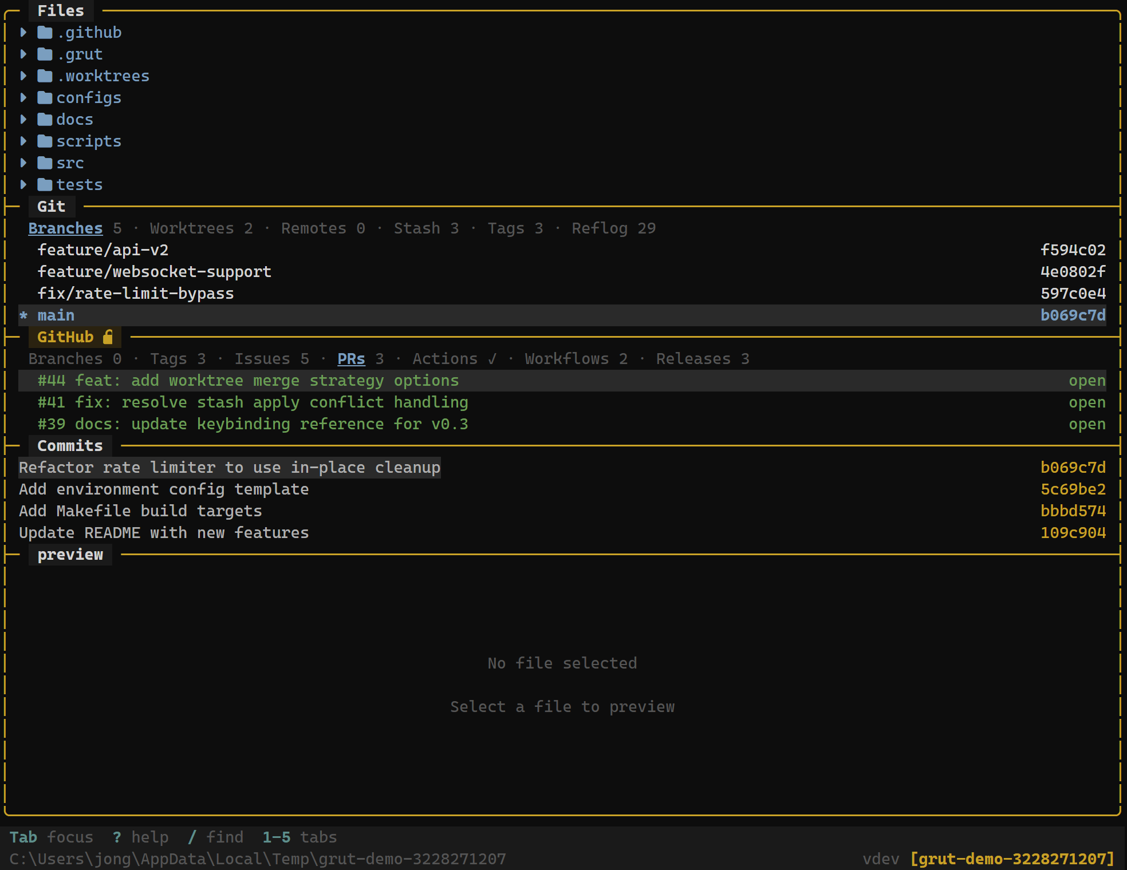Click the .worktrees folder icon
Viewport: 1127px width, 870px height.
pos(45,76)
